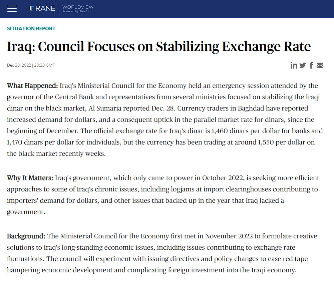Share article via email envelope icon
Screen dimensions: 334x285
click(x=320, y=65)
